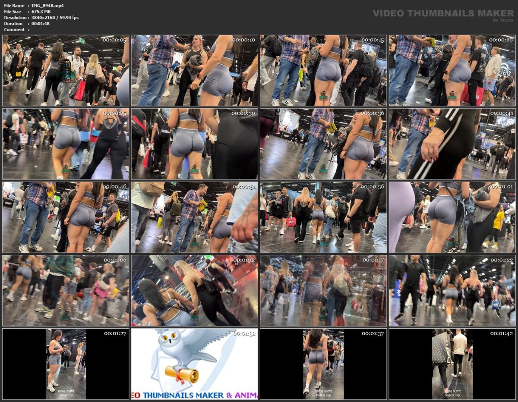Open the frame timestamped 00:00:10
The height and width of the screenshot is (402, 518).
tap(195, 71)
